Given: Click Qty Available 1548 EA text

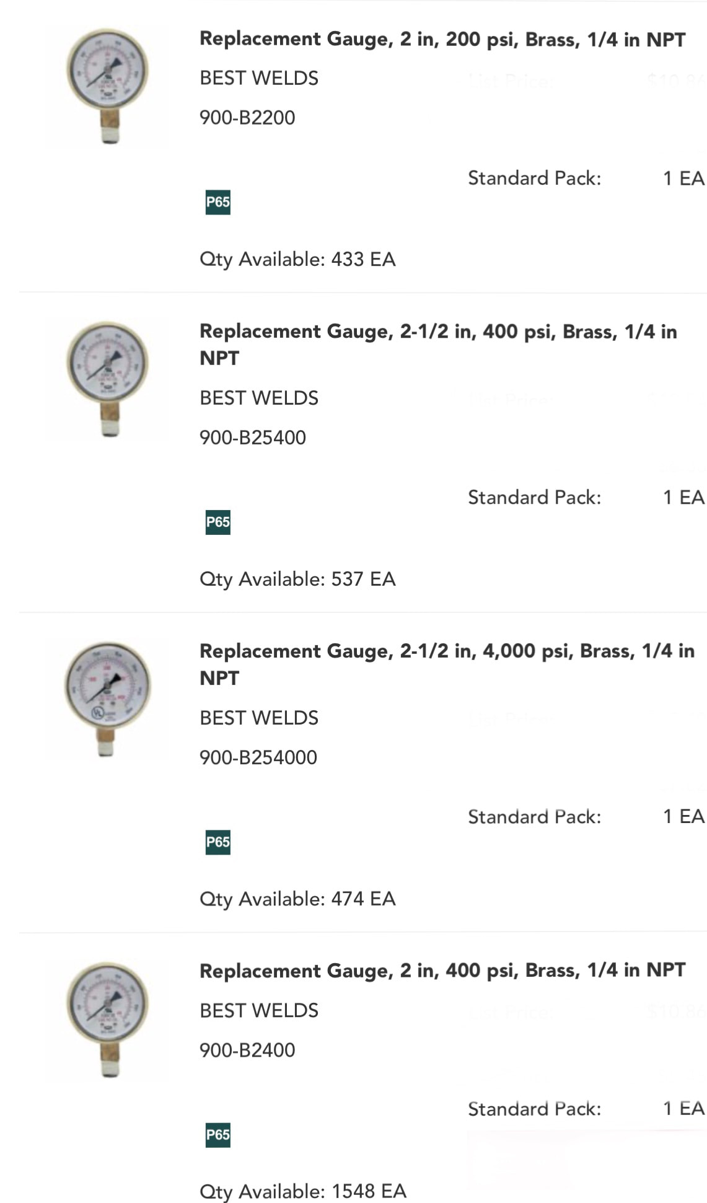Looking at the screenshot, I should 303,1191.
